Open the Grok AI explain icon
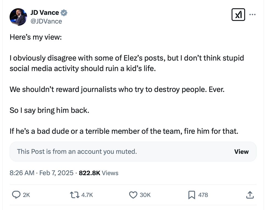Image resolution: width=275 pixels, height=210 pixels. [x=238, y=15]
